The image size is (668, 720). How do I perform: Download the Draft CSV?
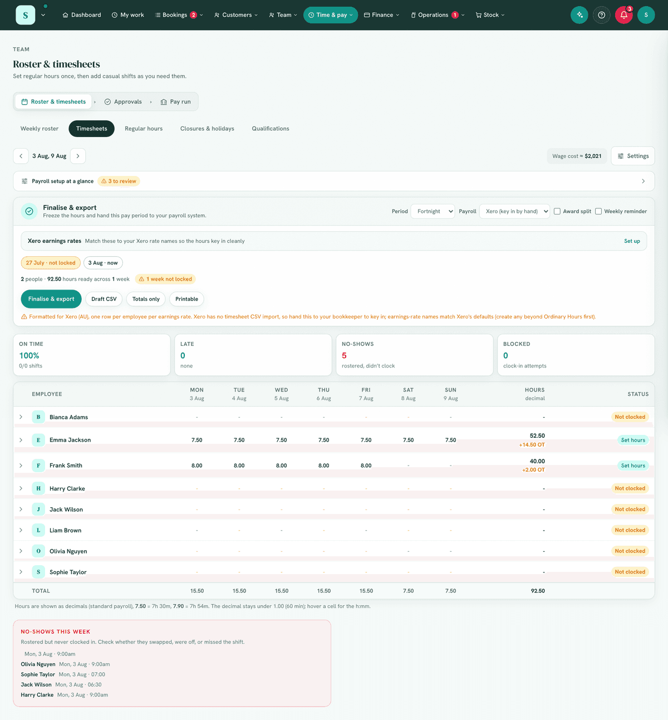coord(104,299)
